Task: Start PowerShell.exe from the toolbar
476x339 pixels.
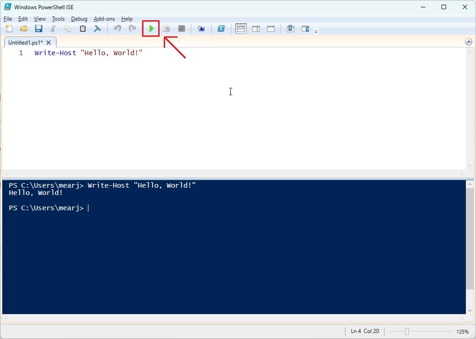Action: (221, 28)
